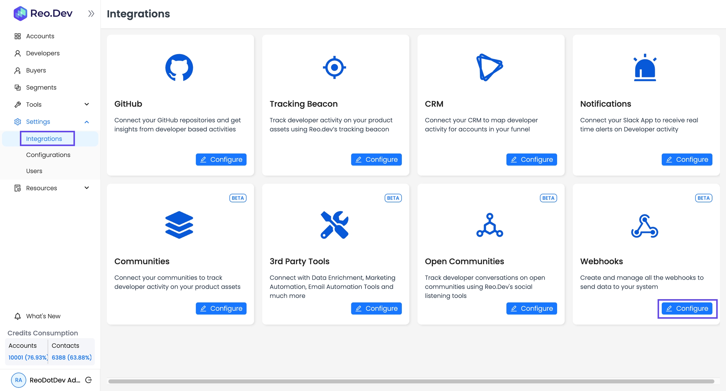Click the Tracking Beacon crosshair icon
The height and width of the screenshot is (391, 726).
pyautogui.click(x=334, y=67)
